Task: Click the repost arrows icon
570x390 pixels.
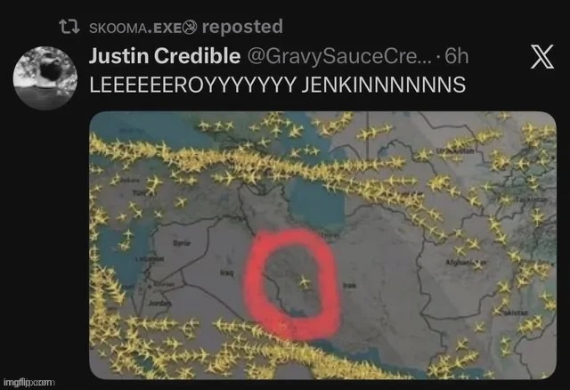Action: click(69, 27)
